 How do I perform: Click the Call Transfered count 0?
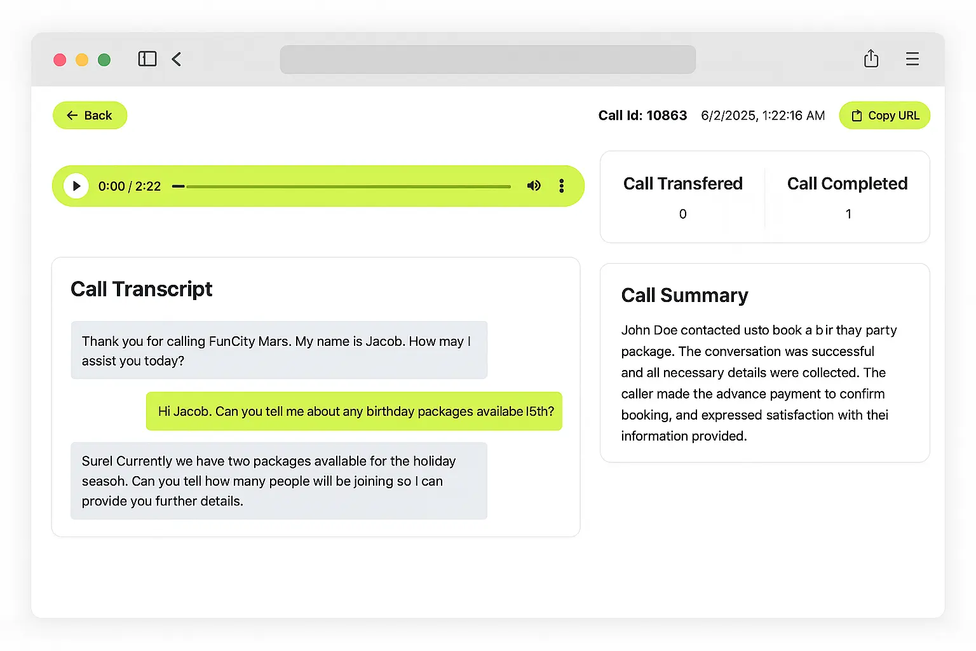click(683, 214)
